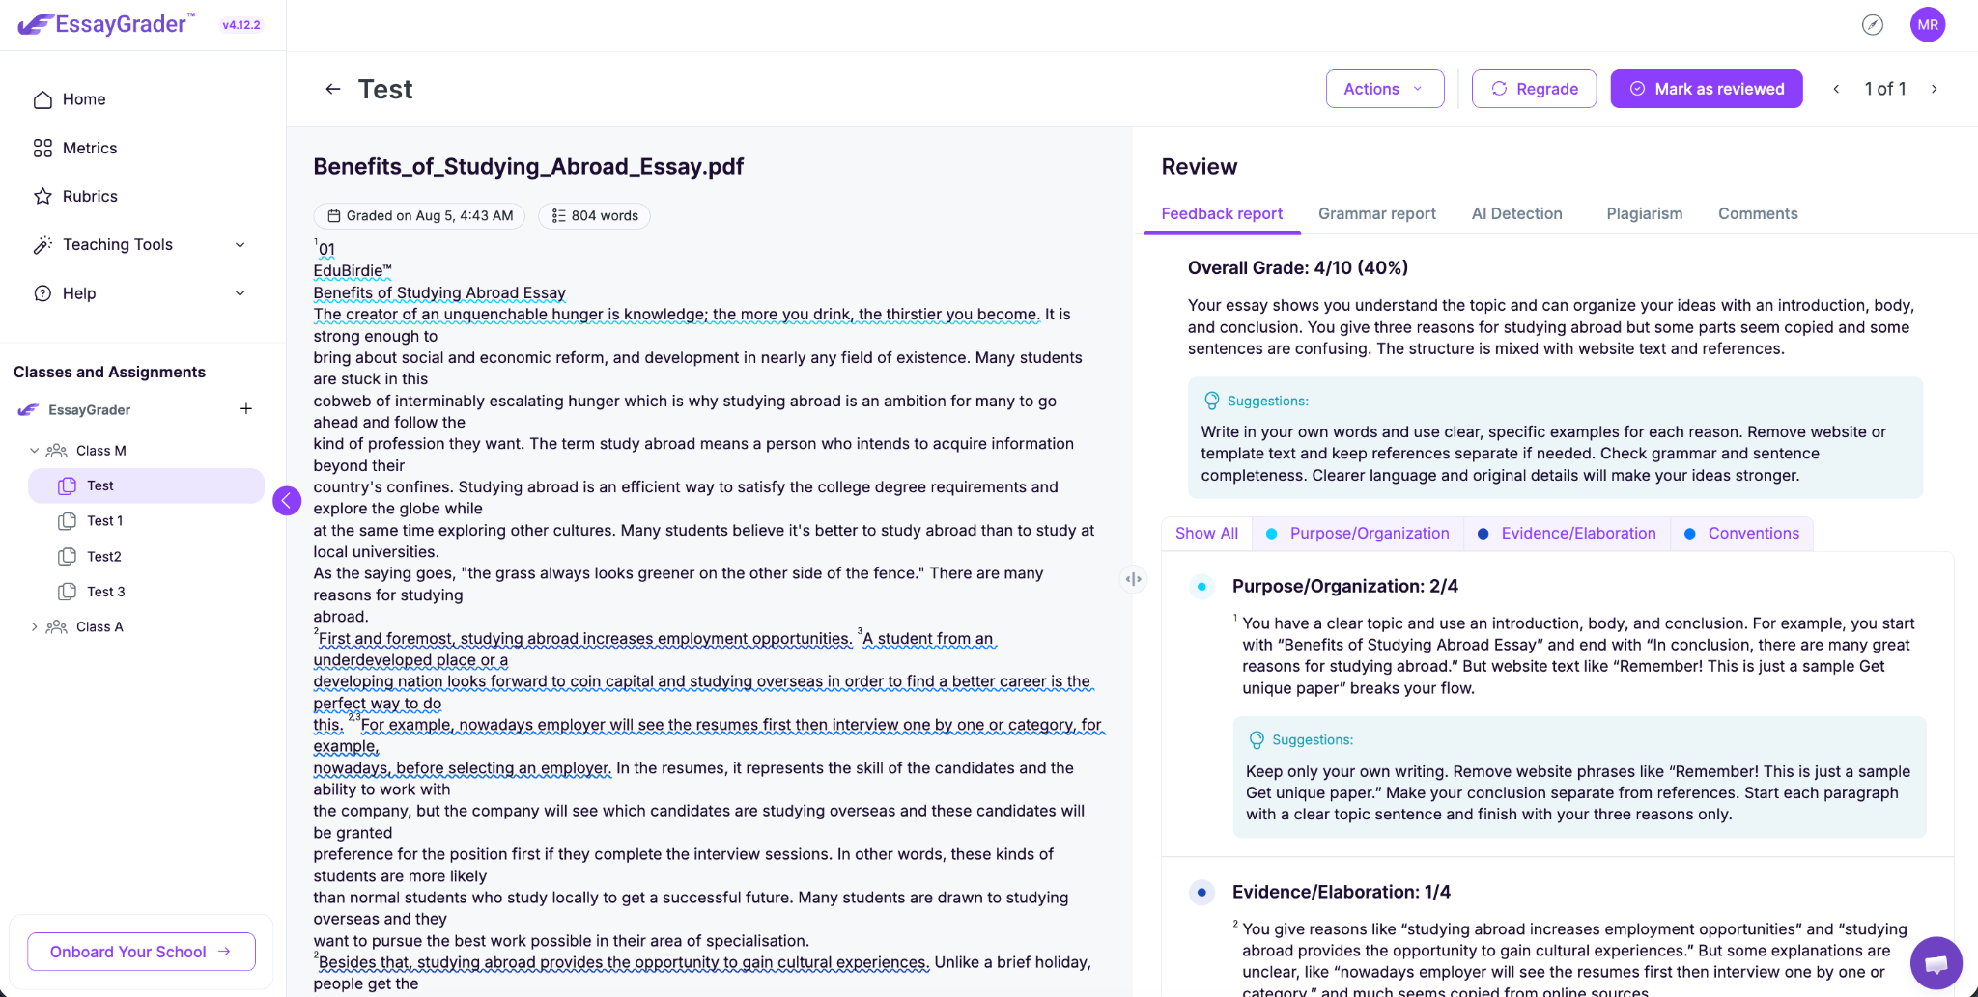Image resolution: width=1978 pixels, height=997 pixels.
Task: Click Mark as reviewed button
Action: (1706, 89)
